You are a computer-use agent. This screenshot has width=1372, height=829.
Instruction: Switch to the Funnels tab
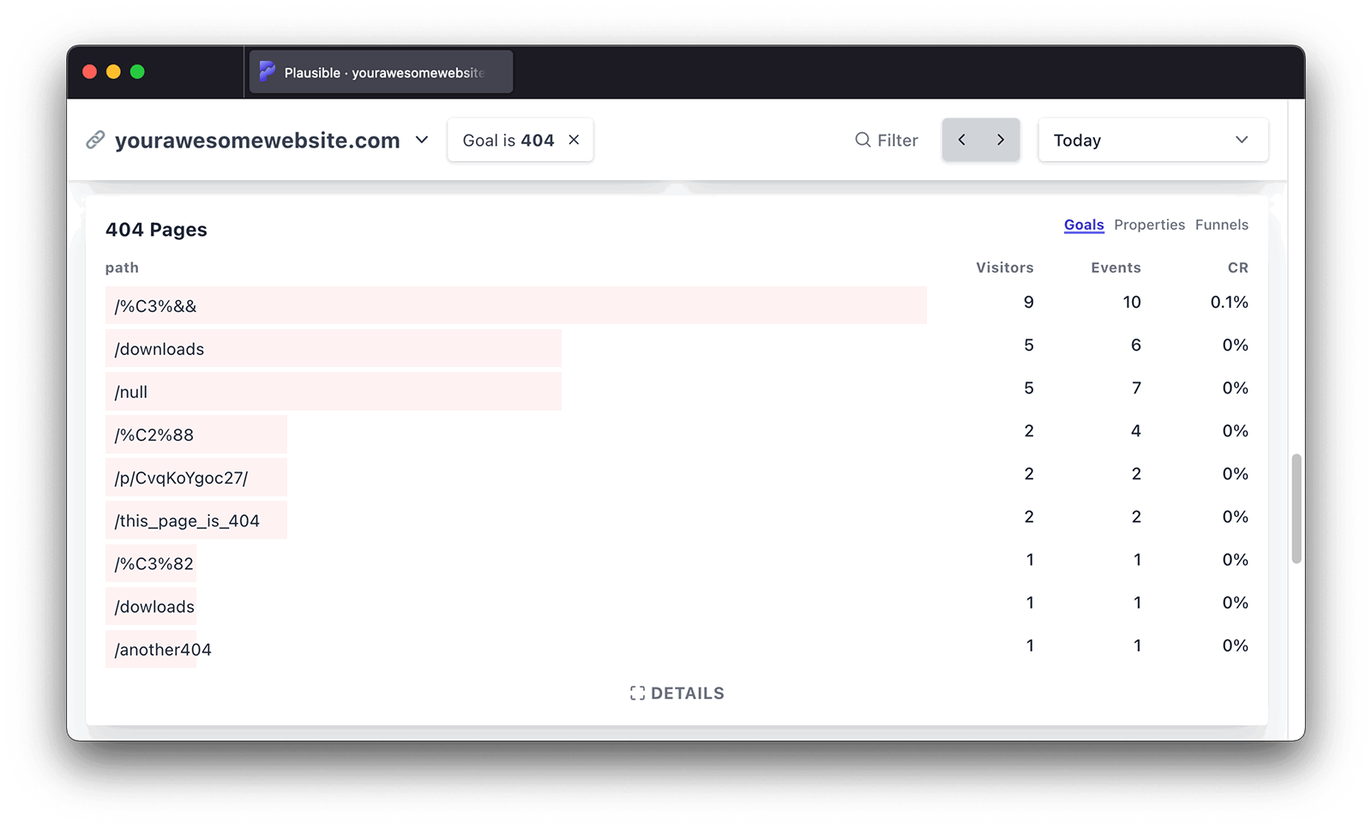click(1221, 225)
